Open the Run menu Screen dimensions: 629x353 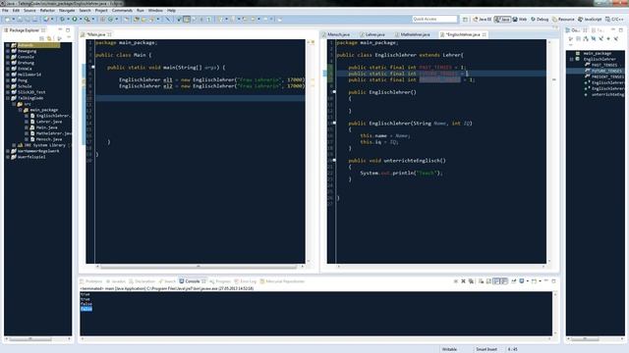click(140, 11)
